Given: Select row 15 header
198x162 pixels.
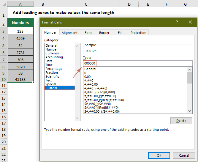Looking at the screenshot, I should [x=3, y=111].
